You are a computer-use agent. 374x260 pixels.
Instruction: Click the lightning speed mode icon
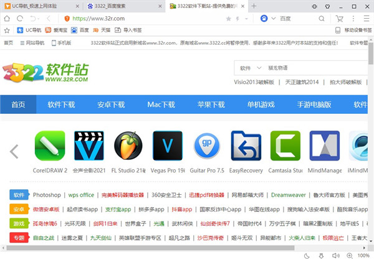click(x=237, y=19)
